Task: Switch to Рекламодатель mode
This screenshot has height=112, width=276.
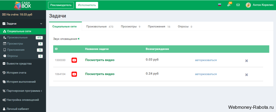Action: [61, 5]
